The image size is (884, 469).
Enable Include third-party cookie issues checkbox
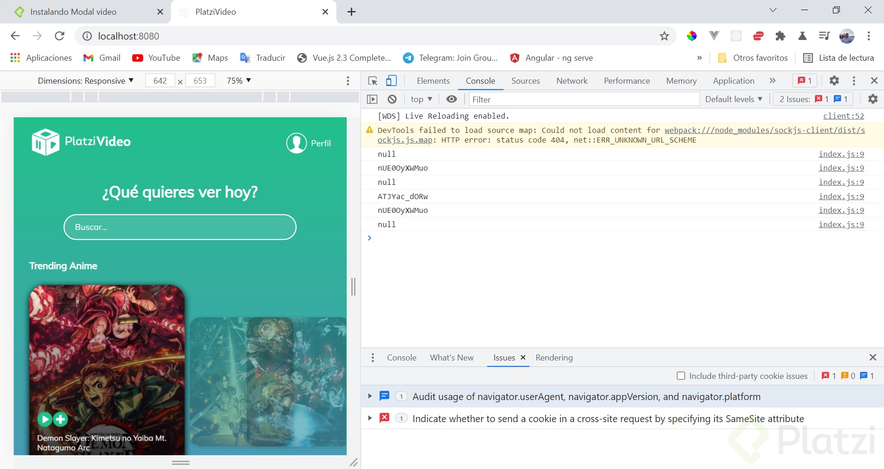click(681, 376)
